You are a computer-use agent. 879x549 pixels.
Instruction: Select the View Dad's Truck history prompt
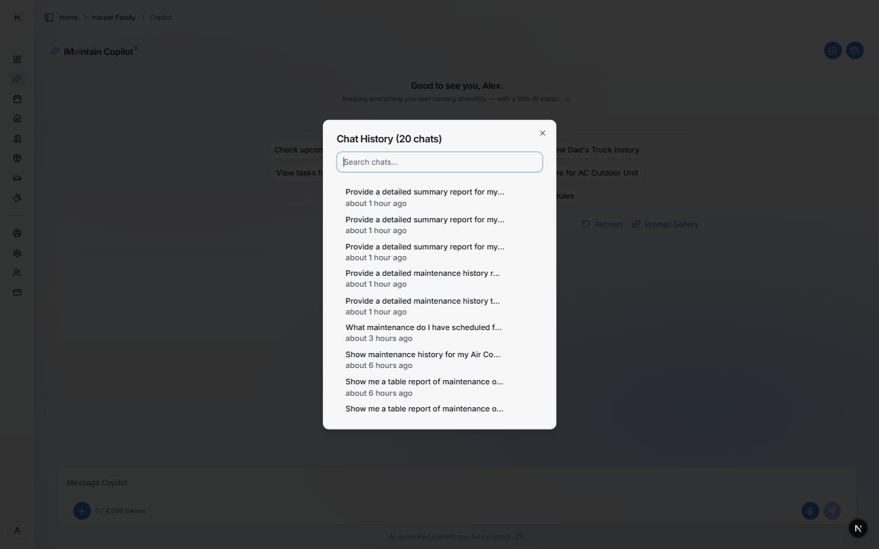click(597, 150)
